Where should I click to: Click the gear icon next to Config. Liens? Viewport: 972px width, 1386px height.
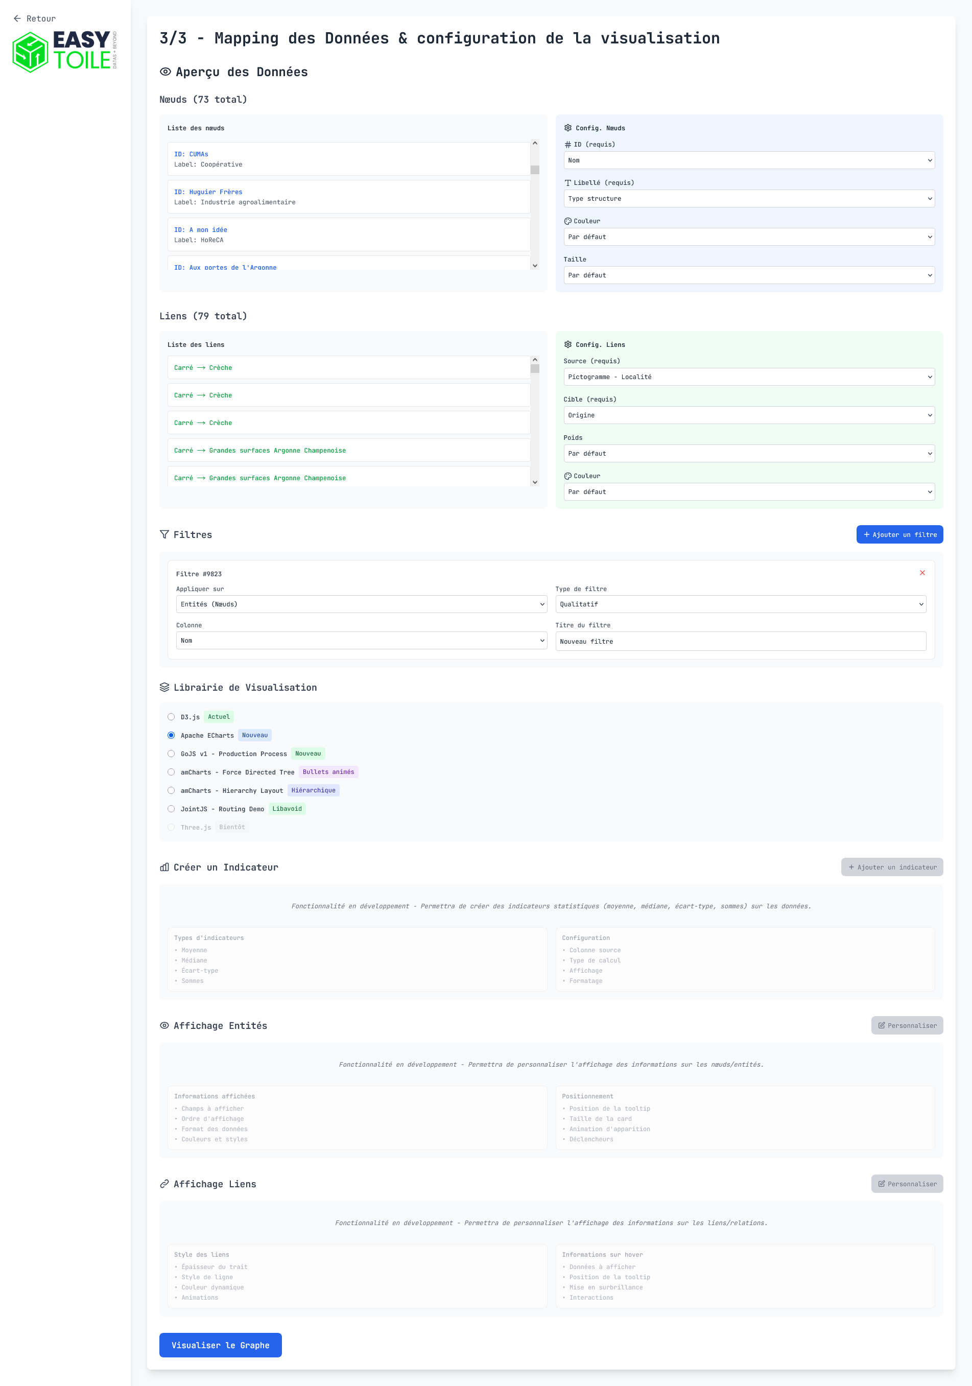pyautogui.click(x=567, y=345)
